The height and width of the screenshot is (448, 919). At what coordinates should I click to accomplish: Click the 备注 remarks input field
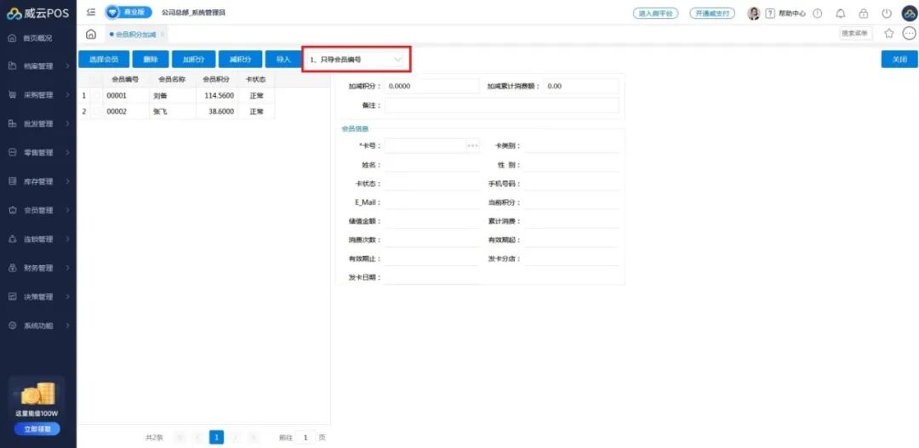[501, 105]
